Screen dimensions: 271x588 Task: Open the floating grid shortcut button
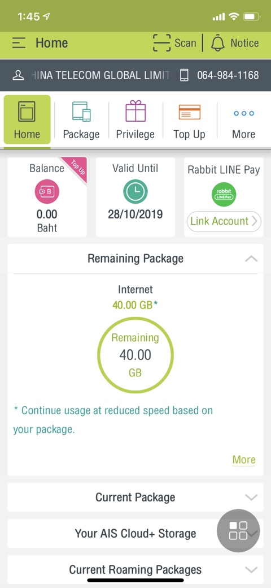tap(238, 530)
